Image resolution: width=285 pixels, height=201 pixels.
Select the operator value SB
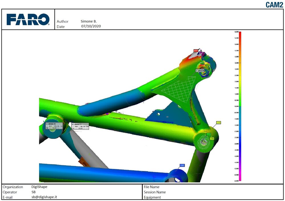pyautogui.click(x=33, y=192)
